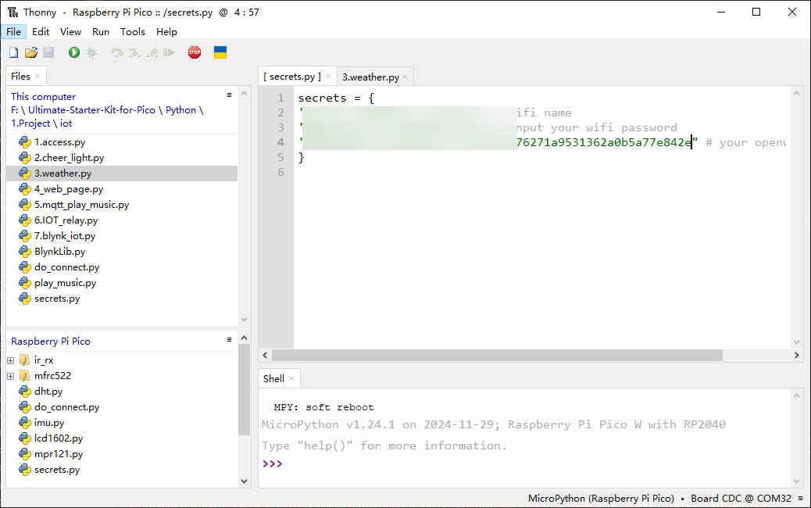The width and height of the screenshot is (811, 508).
Task: Open Raspberry Pi Pico panel options menu
Action: pos(229,340)
